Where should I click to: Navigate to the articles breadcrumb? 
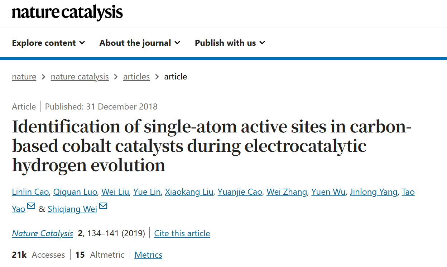pyautogui.click(x=136, y=77)
